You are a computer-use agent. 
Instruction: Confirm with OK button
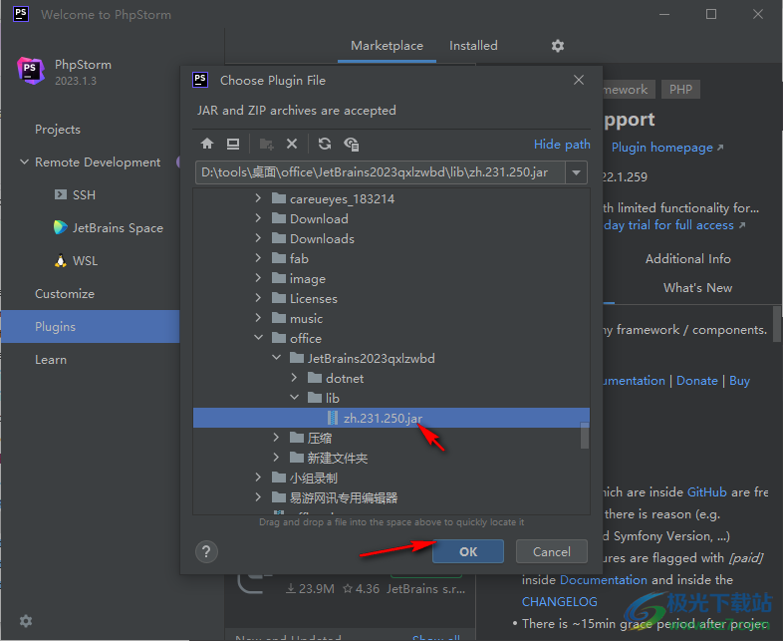pyautogui.click(x=468, y=551)
